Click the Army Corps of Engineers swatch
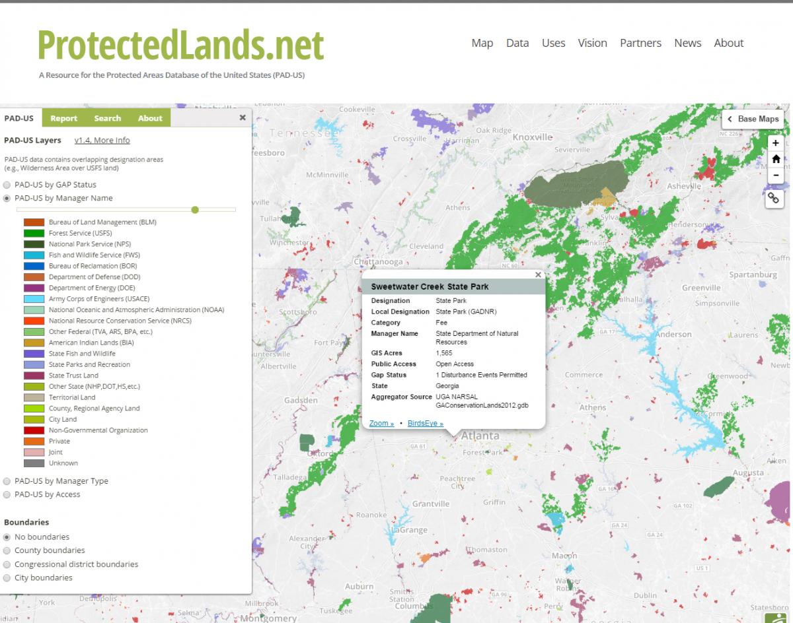Image resolution: width=793 pixels, height=623 pixels. (34, 299)
